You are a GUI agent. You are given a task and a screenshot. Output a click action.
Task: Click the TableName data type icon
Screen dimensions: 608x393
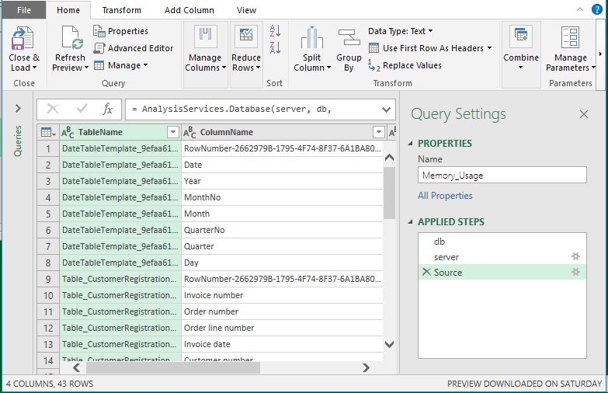(x=68, y=132)
